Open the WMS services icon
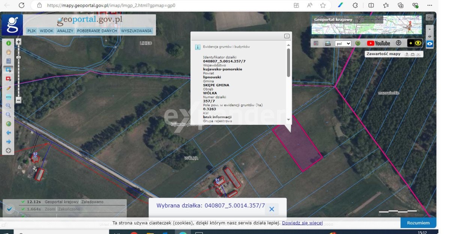 327,43
